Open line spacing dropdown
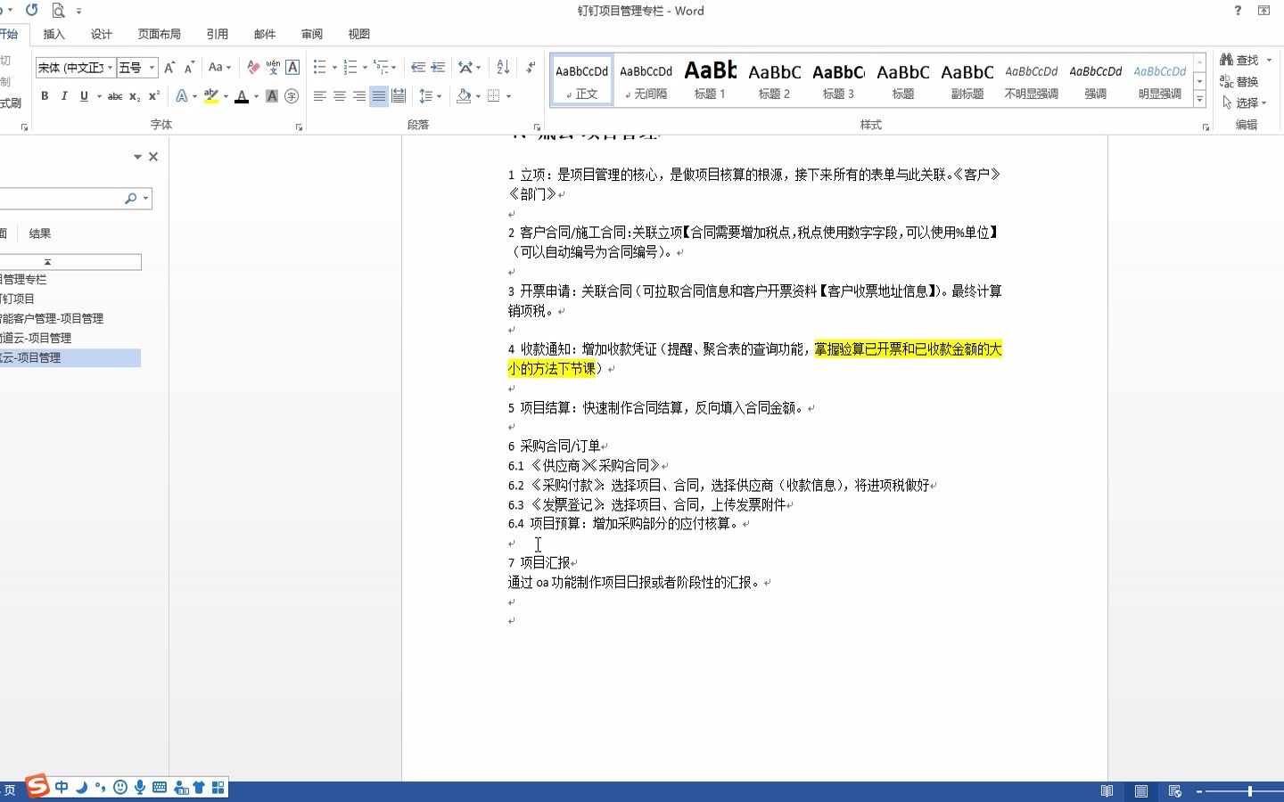This screenshot has height=802, width=1284. (x=430, y=96)
